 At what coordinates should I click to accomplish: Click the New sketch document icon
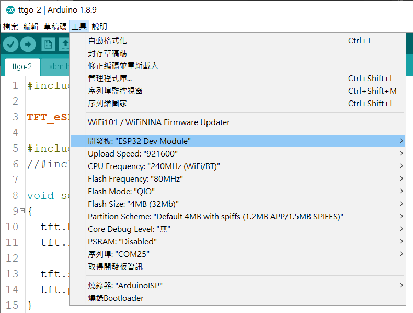[x=48, y=44]
